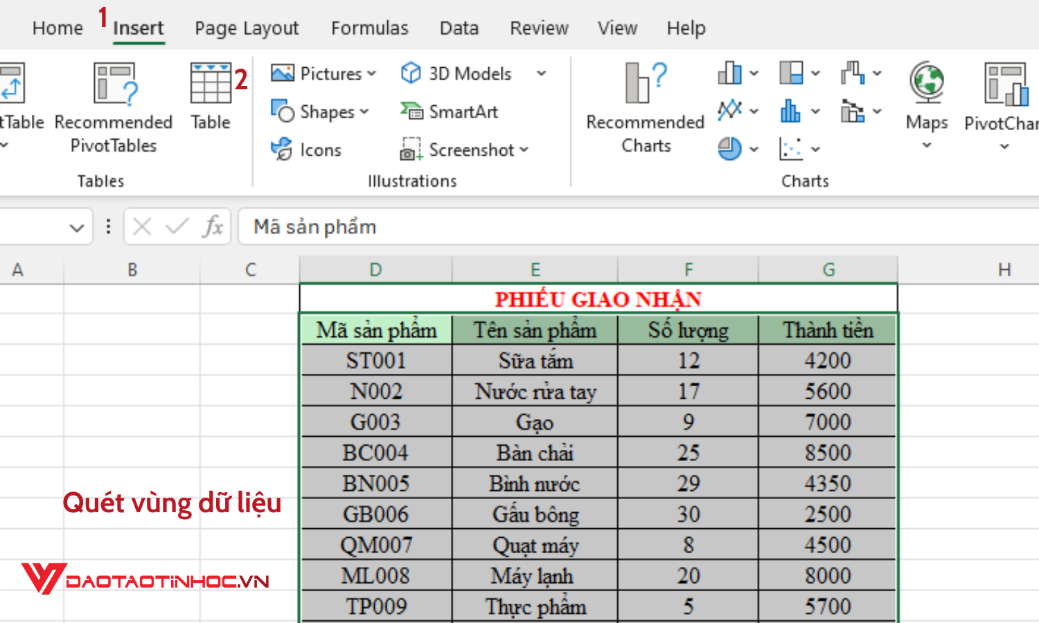Insert a 3D Model
Screen dimensions: 1039x623
(455, 73)
